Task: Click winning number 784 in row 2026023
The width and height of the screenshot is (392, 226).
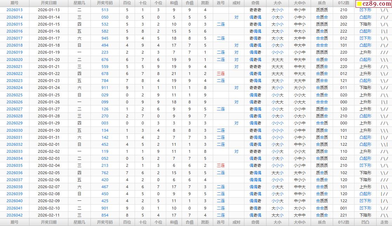Action: click(x=105, y=81)
